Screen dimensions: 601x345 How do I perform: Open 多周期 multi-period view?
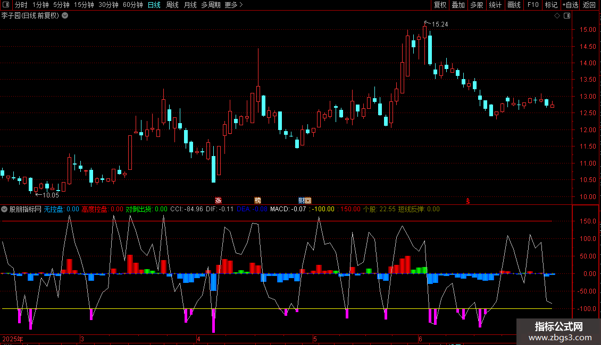coord(211,5)
